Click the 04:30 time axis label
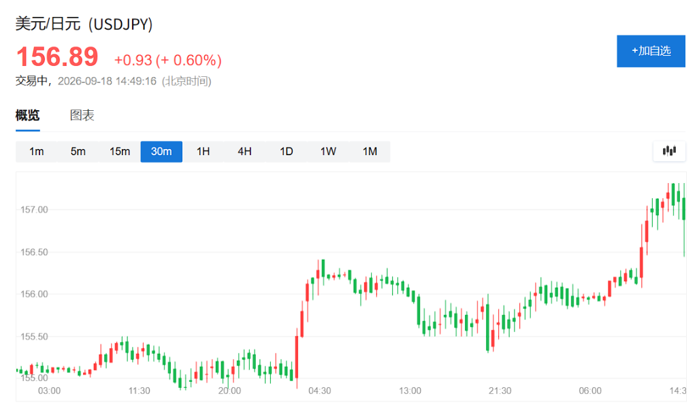Image resolution: width=697 pixels, height=409 pixels. tap(320, 391)
